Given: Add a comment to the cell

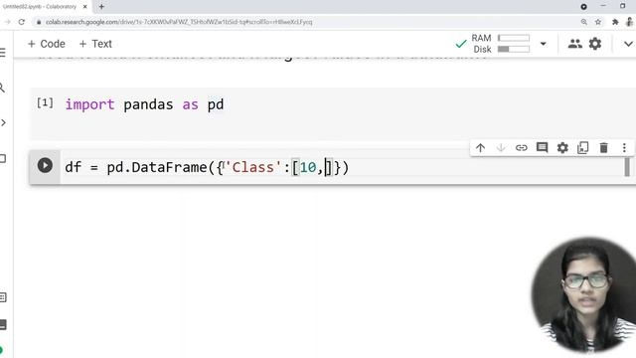Looking at the screenshot, I should click(542, 148).
